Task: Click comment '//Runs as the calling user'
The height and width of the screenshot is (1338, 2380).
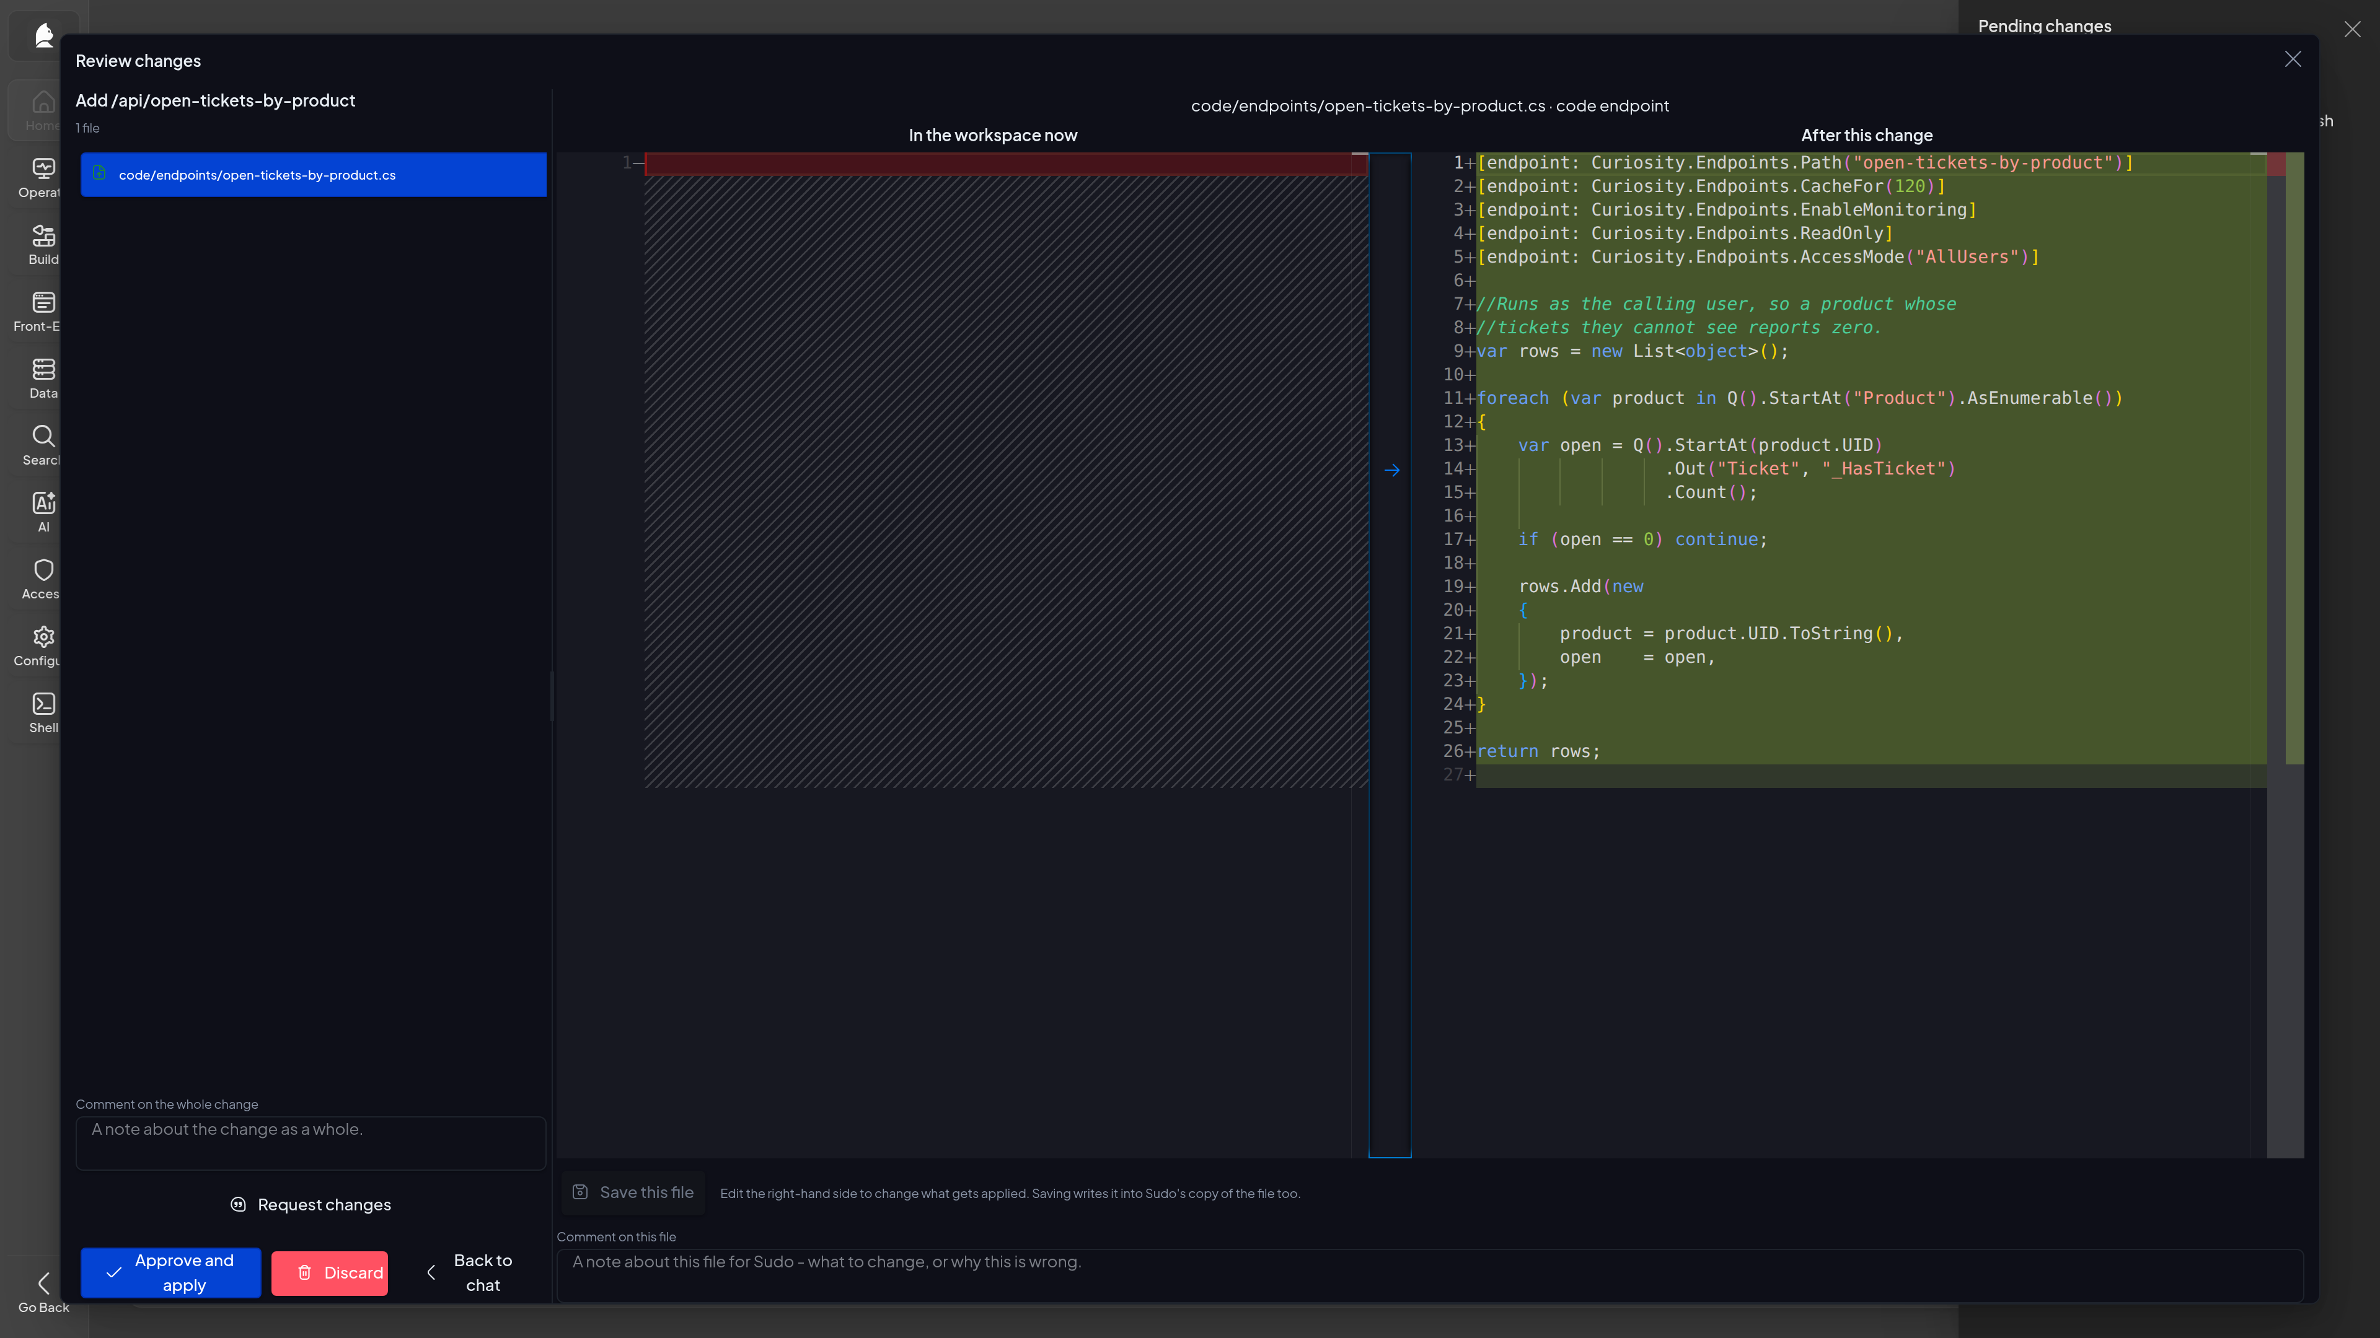Action: click(x=1717, y=304)
